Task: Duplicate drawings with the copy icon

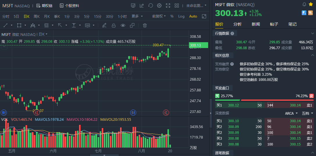Action: coord(132,25)
